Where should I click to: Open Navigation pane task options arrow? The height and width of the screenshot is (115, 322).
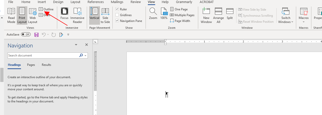[76, 45]
